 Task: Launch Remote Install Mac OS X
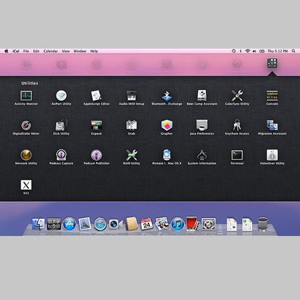pos(167,155)
